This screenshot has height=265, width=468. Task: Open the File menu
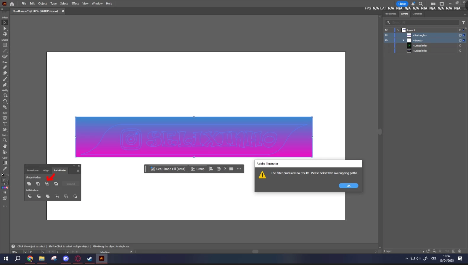point(24,4)
